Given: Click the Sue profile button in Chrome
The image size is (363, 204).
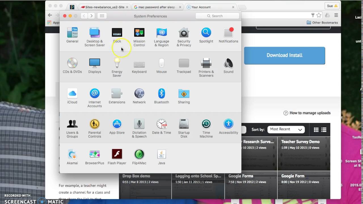Looking at the screenshot, I should 332,6.
